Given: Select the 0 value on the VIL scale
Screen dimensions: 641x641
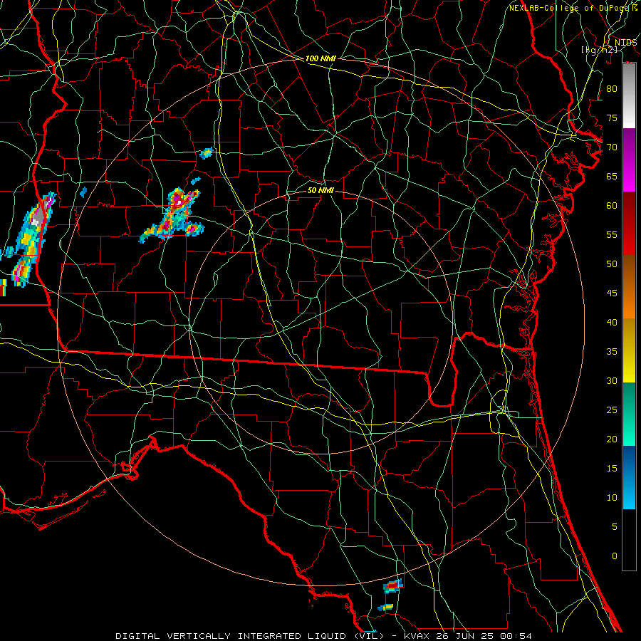Looking at the screenshot, I should point(615,556).
